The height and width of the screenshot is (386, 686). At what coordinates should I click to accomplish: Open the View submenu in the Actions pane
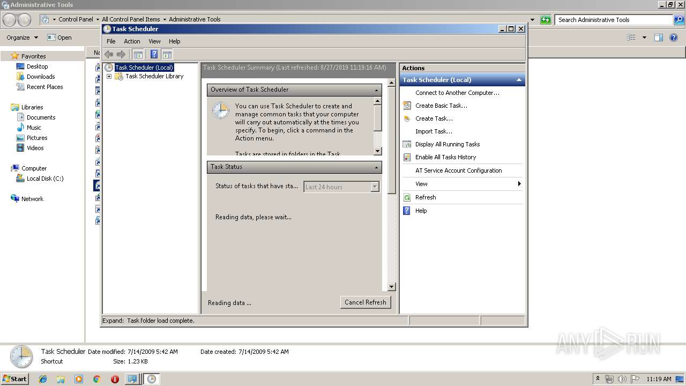tap(462, 184)
